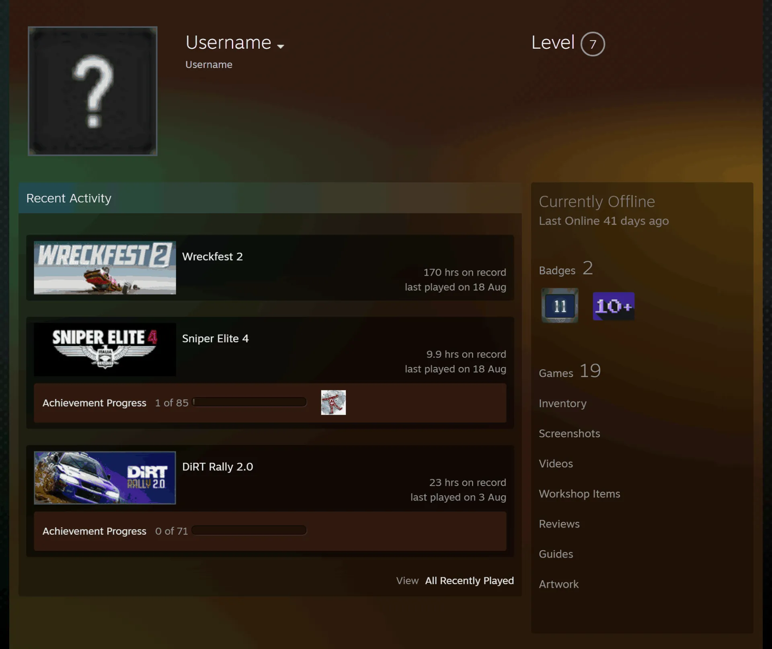This screenshot has width=772, height=649.
Task: Click '9.9 hrs on record' text
Action: pos(466,354)
